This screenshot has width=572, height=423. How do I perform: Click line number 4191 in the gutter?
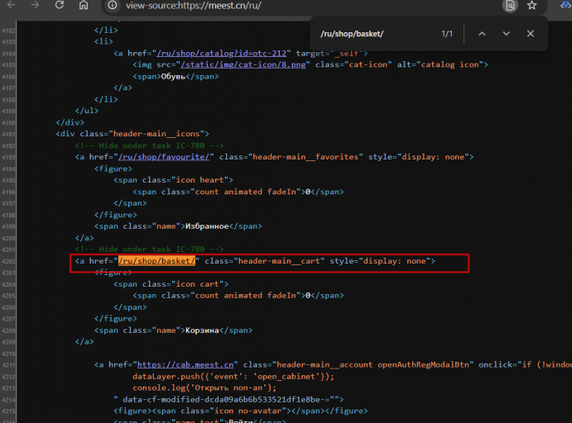(8, 135)
